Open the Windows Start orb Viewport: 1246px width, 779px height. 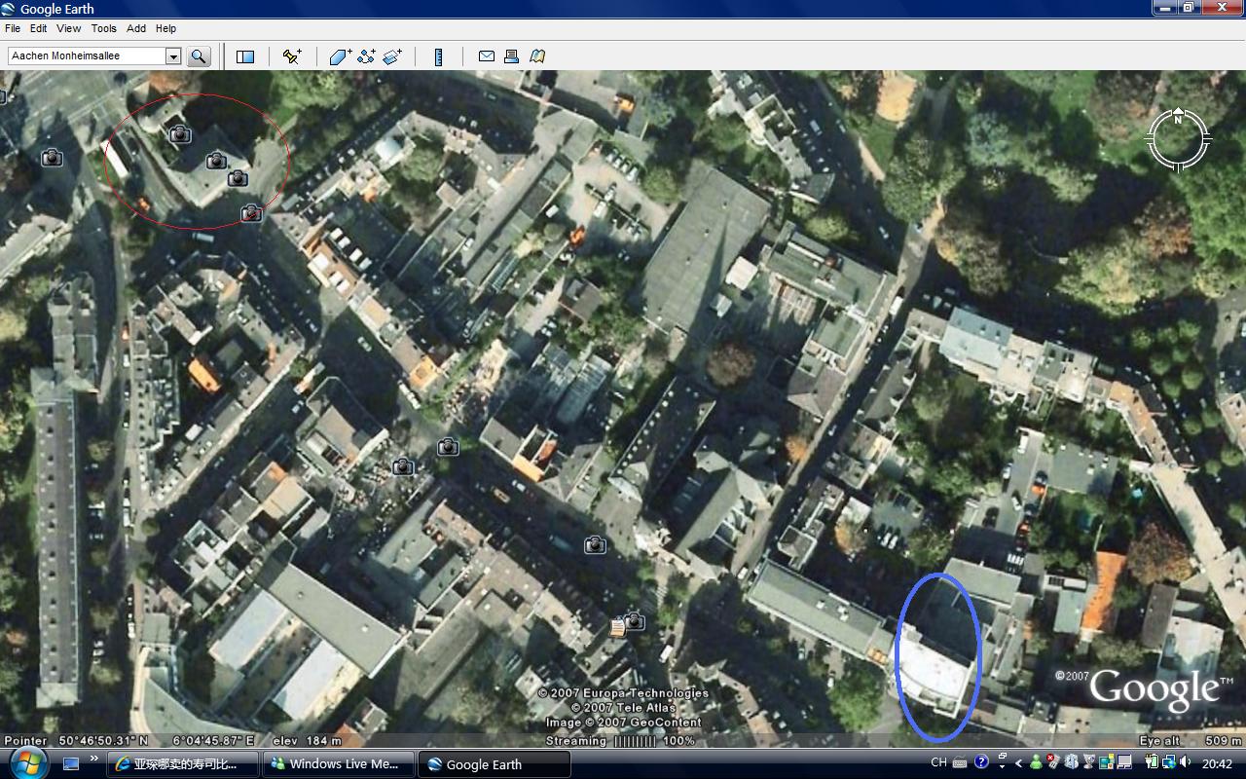[x=27, y=763]
